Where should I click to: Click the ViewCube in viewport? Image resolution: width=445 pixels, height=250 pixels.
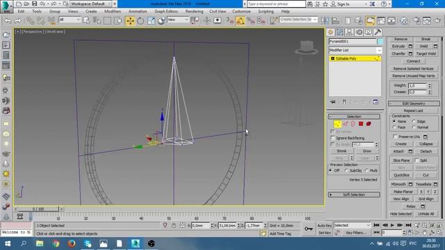[307, 48]
